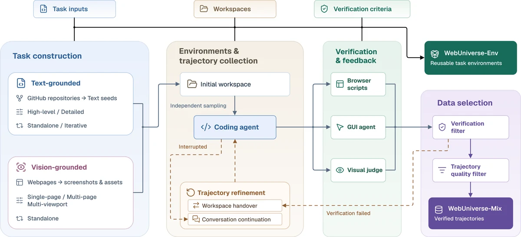Click the Interrupted label

tap(193, 147)
